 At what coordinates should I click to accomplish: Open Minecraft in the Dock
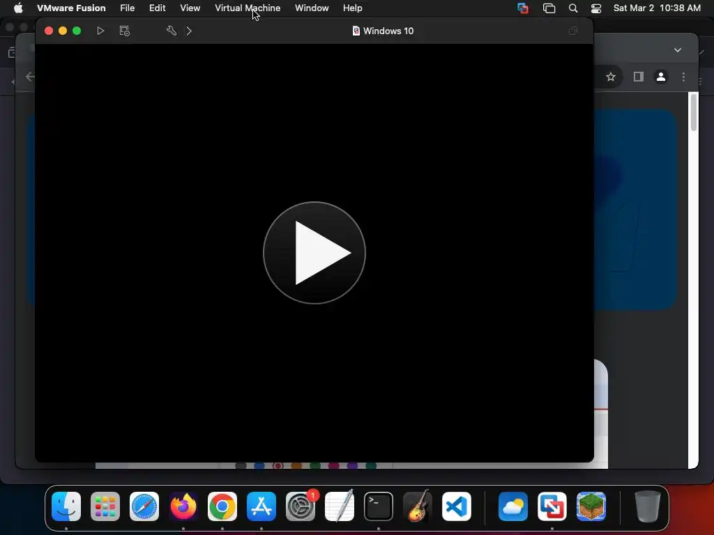(591, 506)
